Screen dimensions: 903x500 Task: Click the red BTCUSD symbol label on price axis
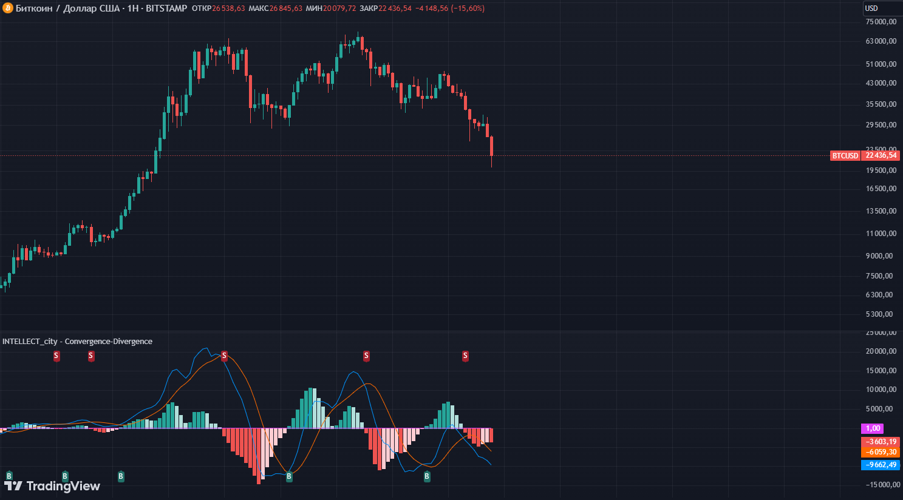(x=845, y=156)
